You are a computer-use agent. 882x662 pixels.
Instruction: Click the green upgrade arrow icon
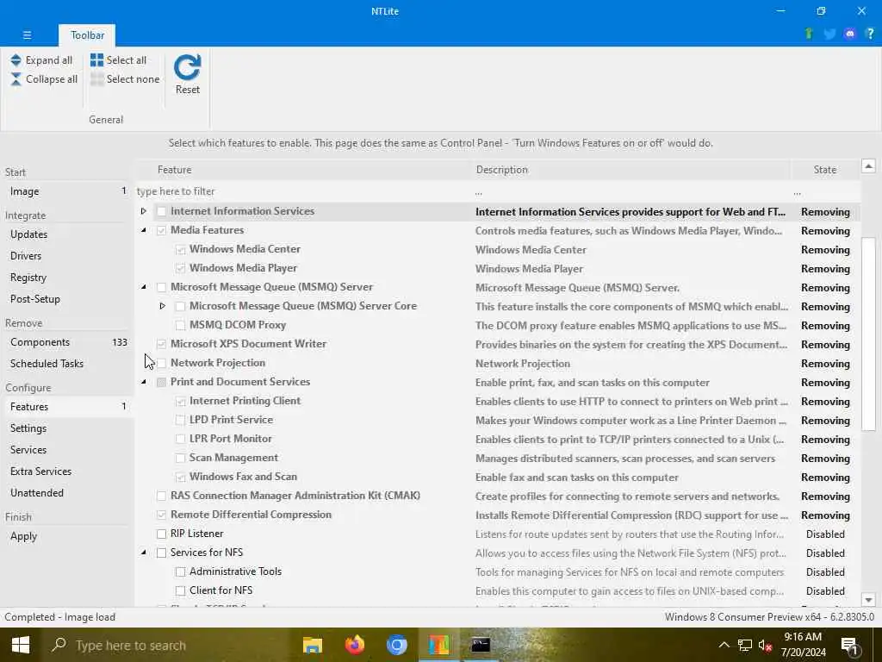coord(809,34)
